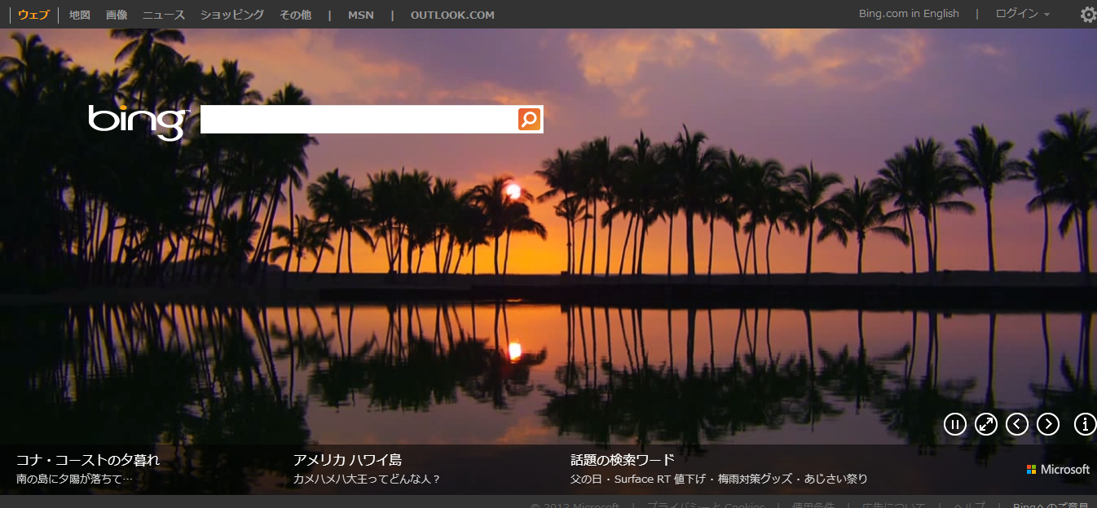Open the その他 menu
1097x508 pixels.
click(x=295, y=15)
